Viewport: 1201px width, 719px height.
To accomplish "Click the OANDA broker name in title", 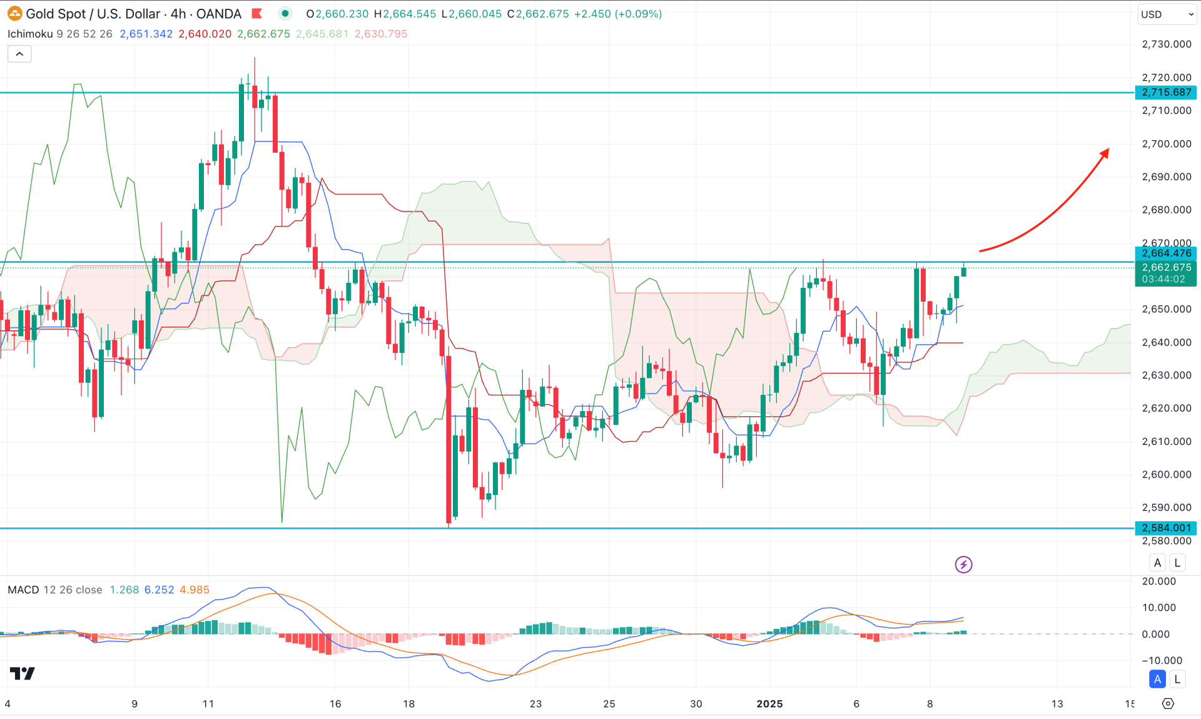I will [218, 14].
